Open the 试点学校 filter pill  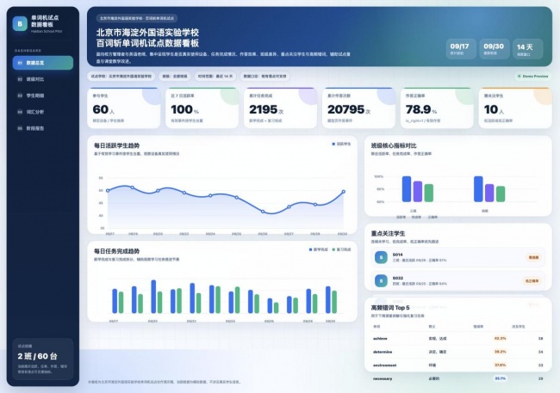[x=121, y=77]
